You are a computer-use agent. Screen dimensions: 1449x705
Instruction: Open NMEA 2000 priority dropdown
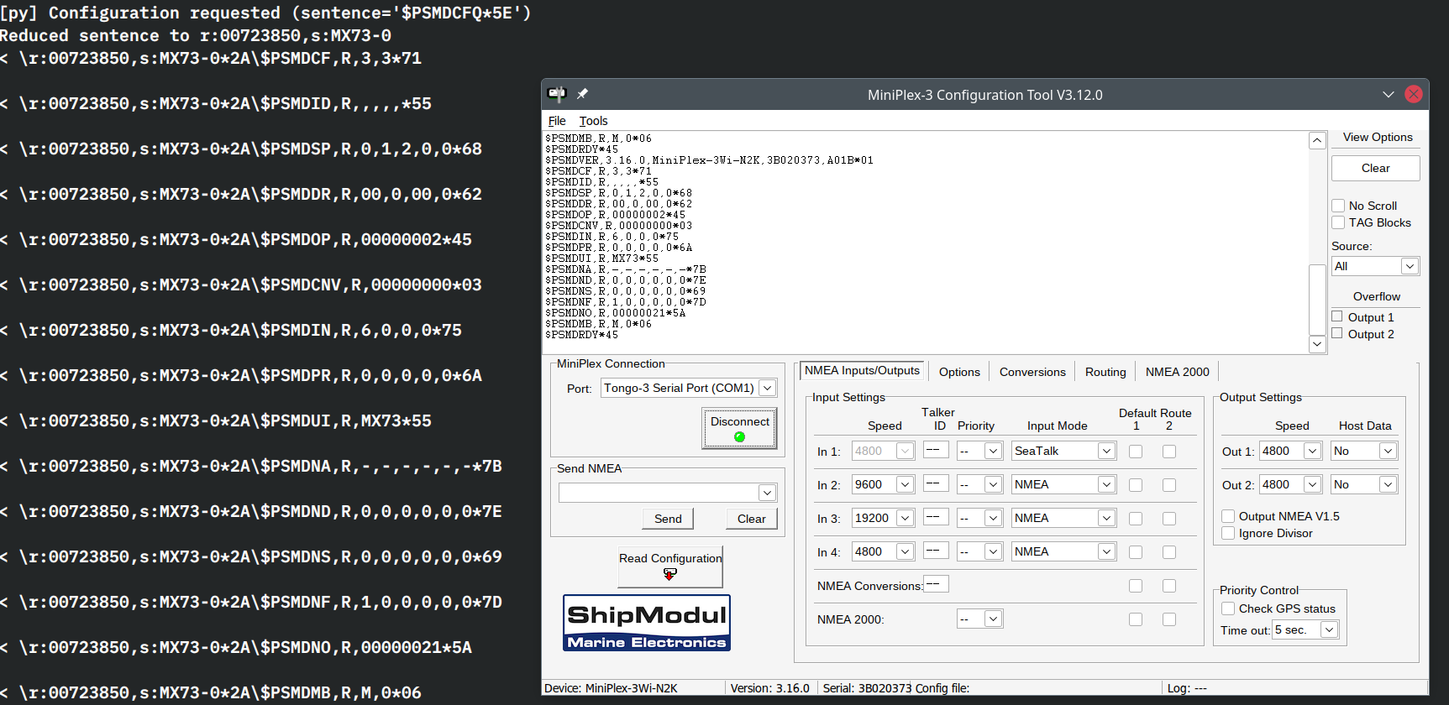(x=980, y=619)
